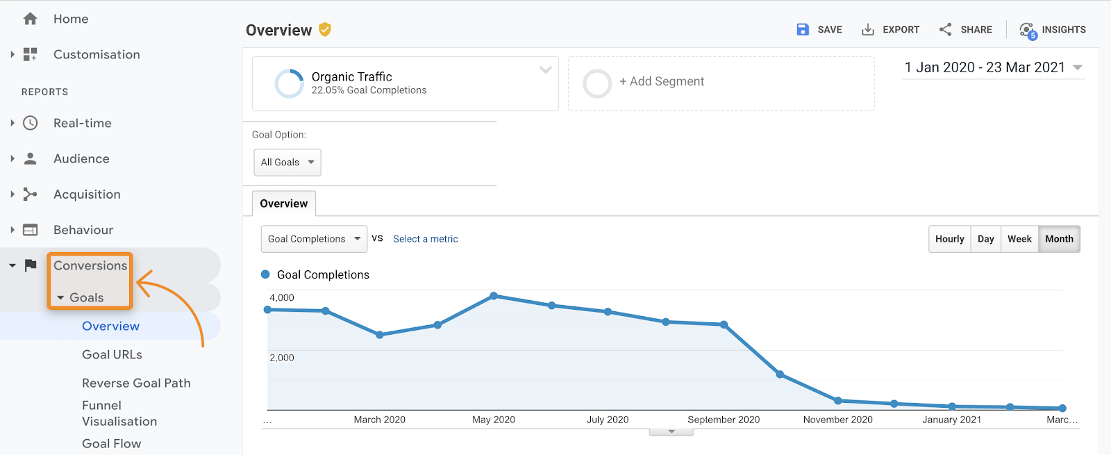This screenshot has width=1111, height=455.
Task: Open Goal URLs report
Action: point(112,354)
